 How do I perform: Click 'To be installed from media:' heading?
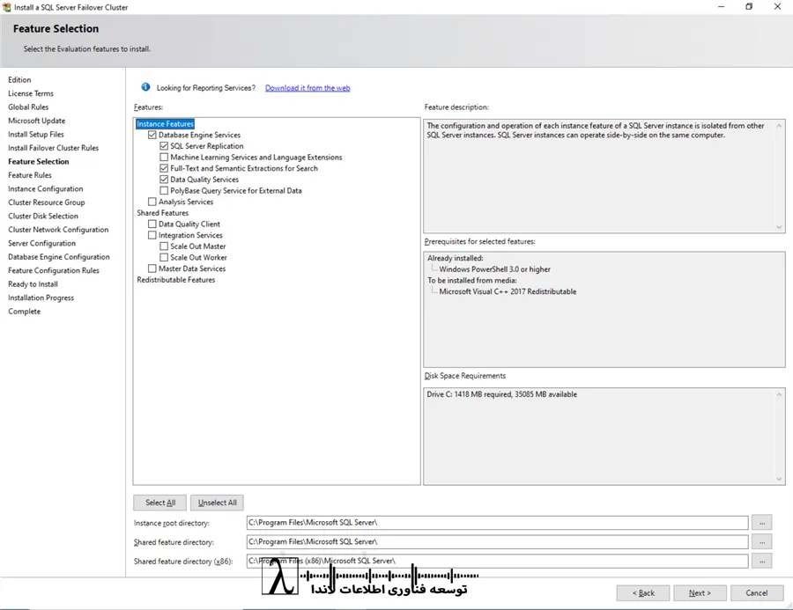point(472,281)
